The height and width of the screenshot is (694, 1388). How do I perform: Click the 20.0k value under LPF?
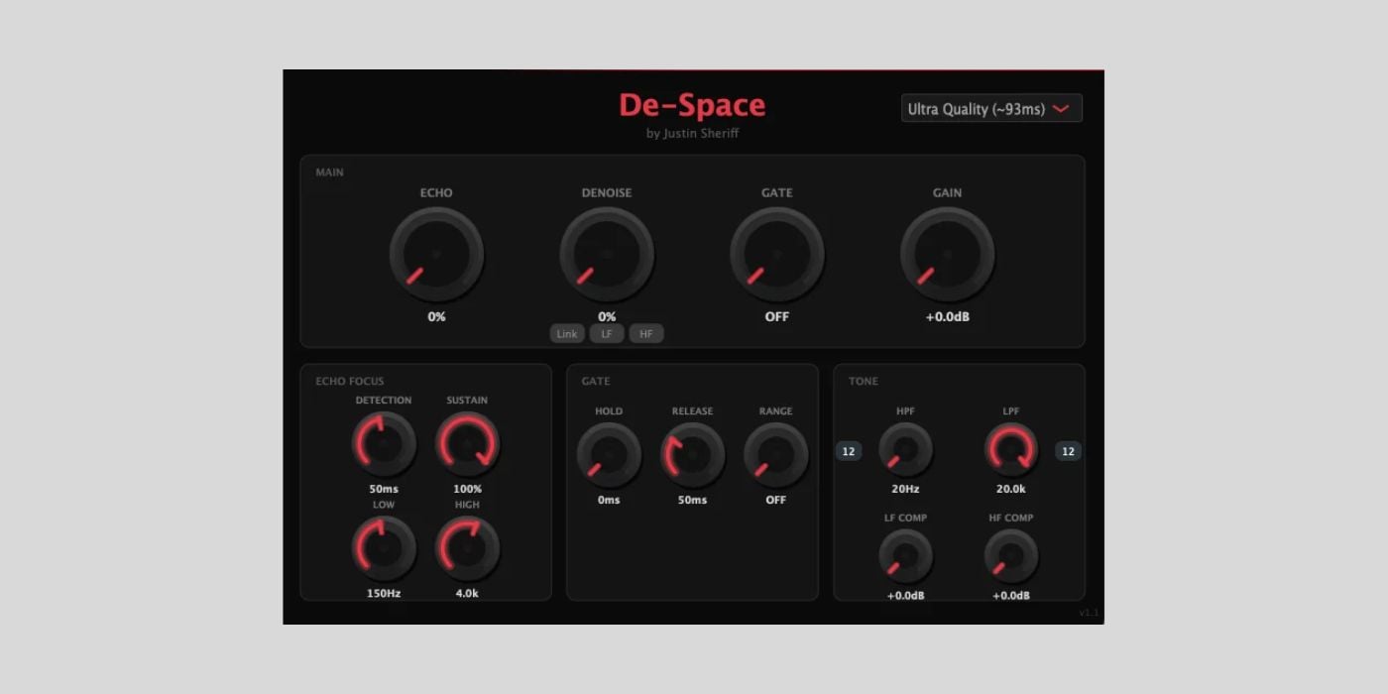pyautogui.click(x=1010, y=489)
